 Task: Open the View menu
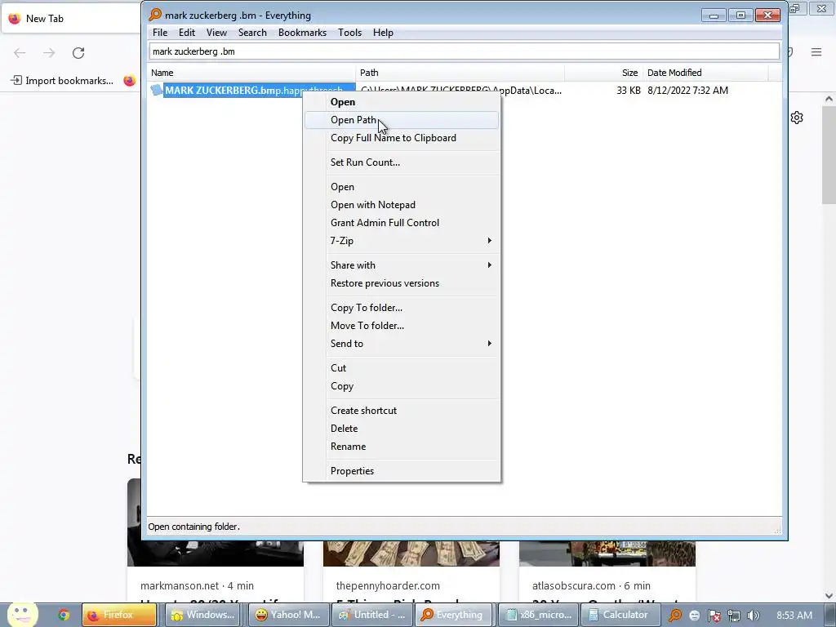(216, 33)
